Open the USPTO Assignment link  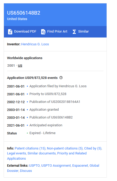(56, 166)
